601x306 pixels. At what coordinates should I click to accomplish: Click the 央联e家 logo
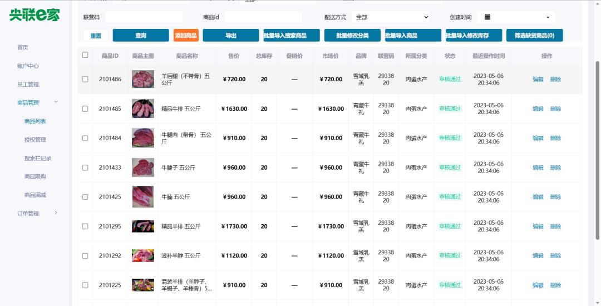pos(35,15)
